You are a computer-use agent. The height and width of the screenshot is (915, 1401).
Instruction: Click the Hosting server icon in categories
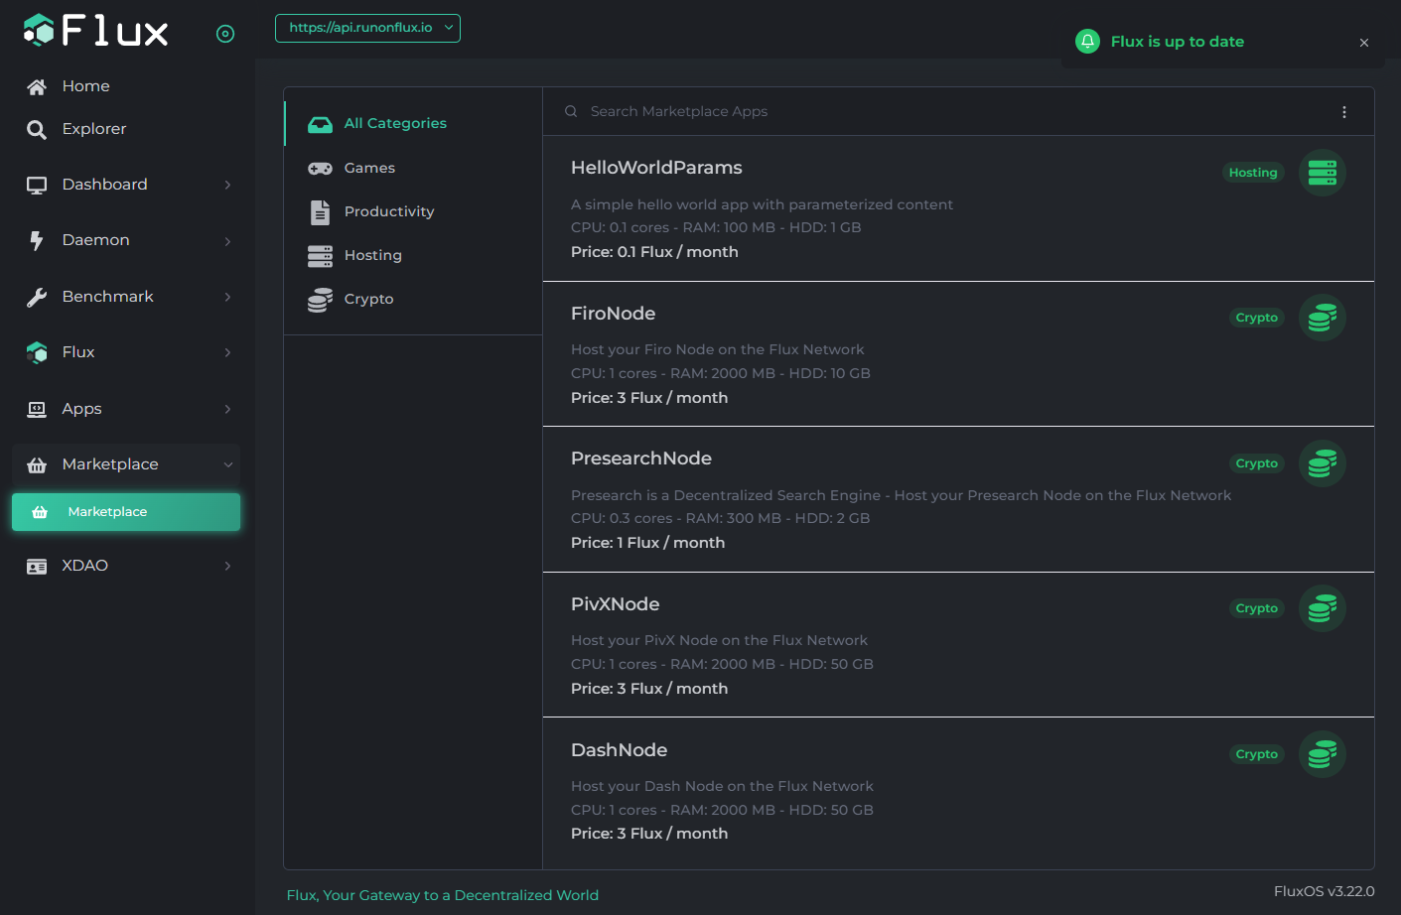pyautogui.click(x=320, y=256)
